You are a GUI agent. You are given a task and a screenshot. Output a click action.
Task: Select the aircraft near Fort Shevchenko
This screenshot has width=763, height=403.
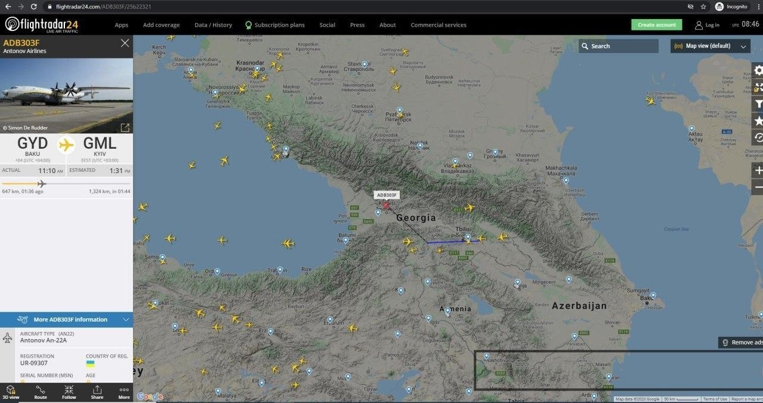pyautogui.click(x=650, y=100)
